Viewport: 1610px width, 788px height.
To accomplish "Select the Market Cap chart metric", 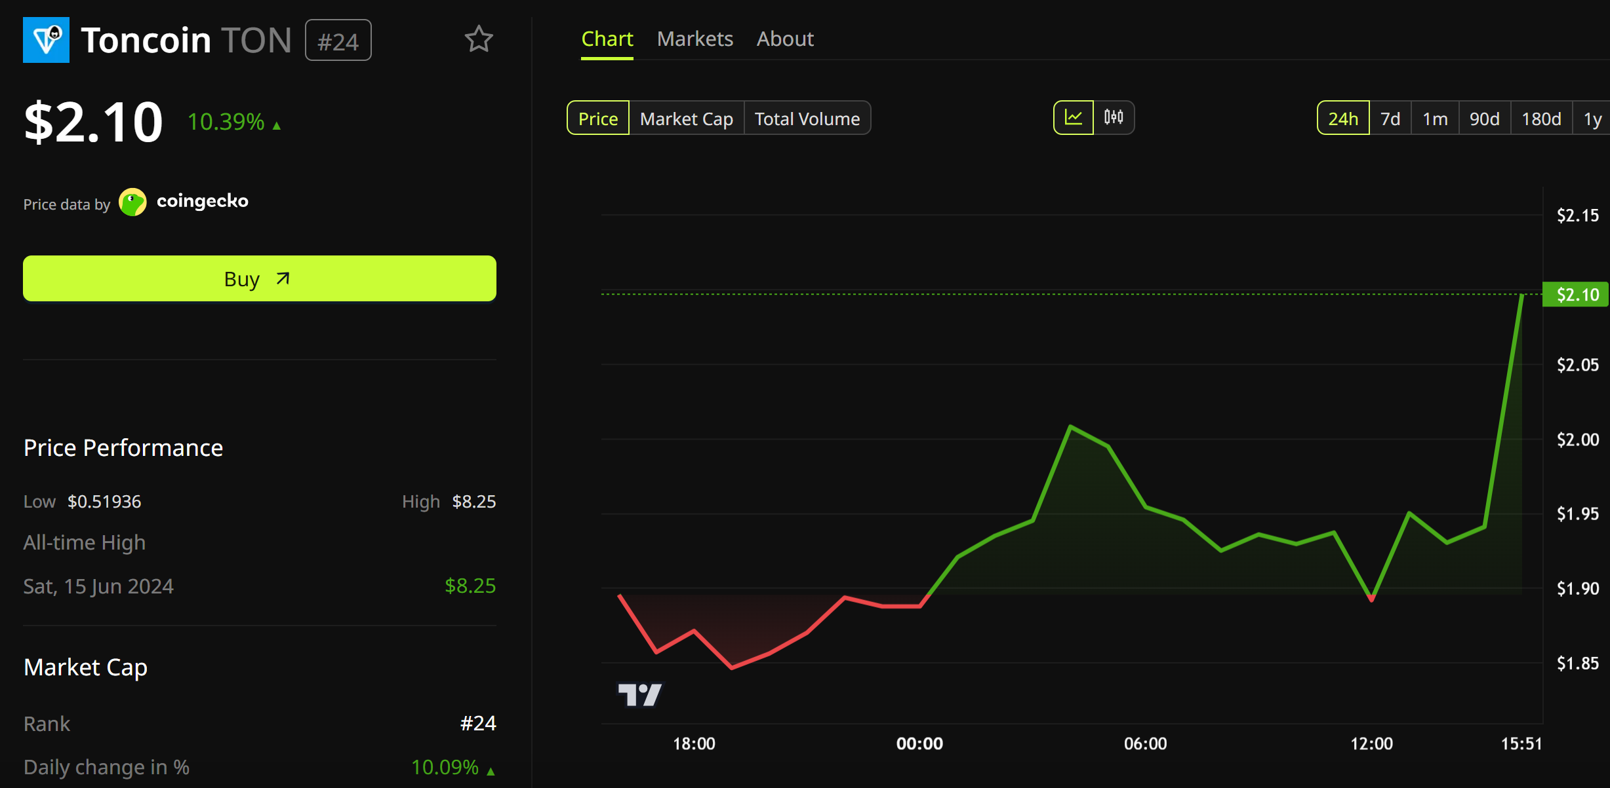I will click(687, 119).
